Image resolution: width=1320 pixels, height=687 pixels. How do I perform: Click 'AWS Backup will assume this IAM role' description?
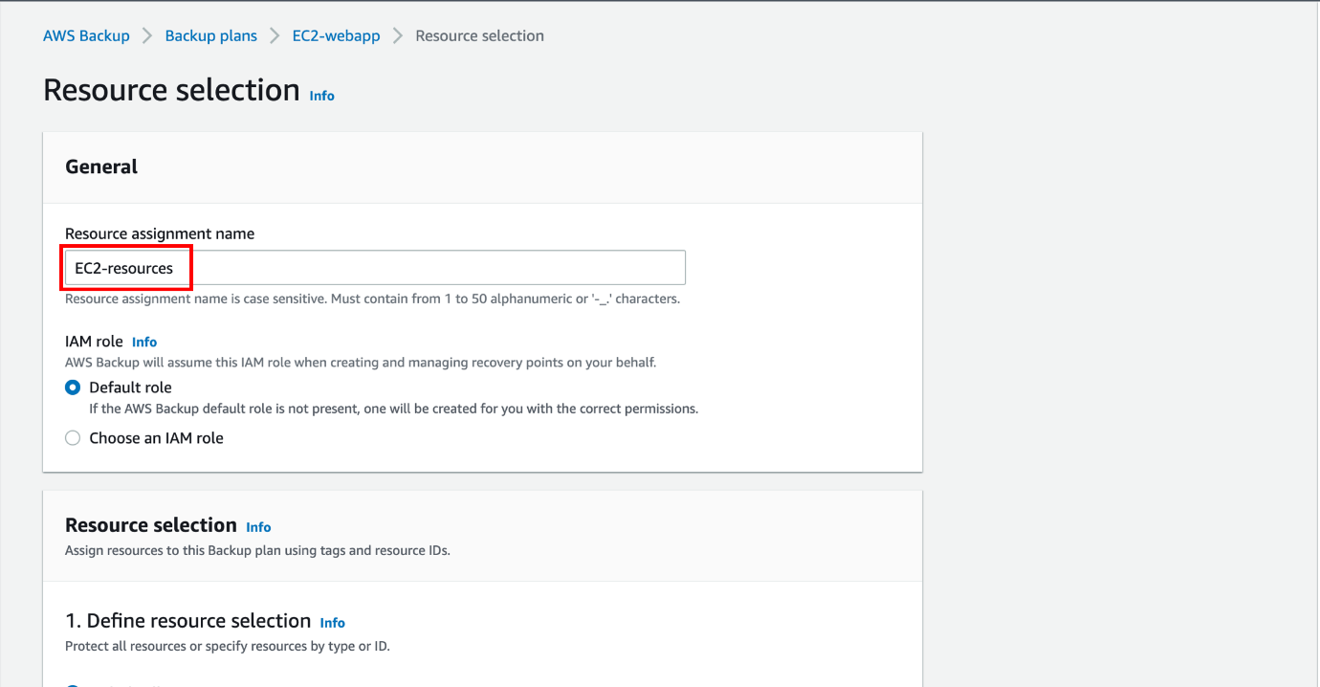[361, 363]
